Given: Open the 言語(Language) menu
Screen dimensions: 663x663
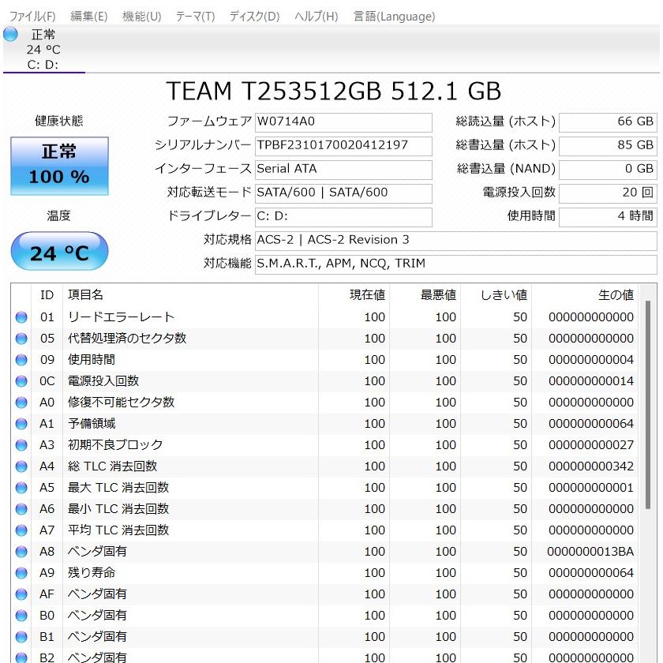Looking at the screenshot, I should [394, 17].
